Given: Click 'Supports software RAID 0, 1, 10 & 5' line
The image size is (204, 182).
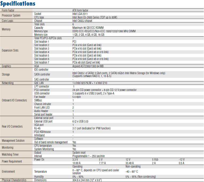Looking at the screenshot, I should (x=92, y=76).
